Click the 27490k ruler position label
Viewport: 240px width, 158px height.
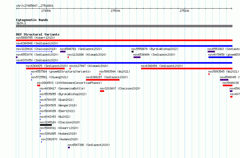46,11
